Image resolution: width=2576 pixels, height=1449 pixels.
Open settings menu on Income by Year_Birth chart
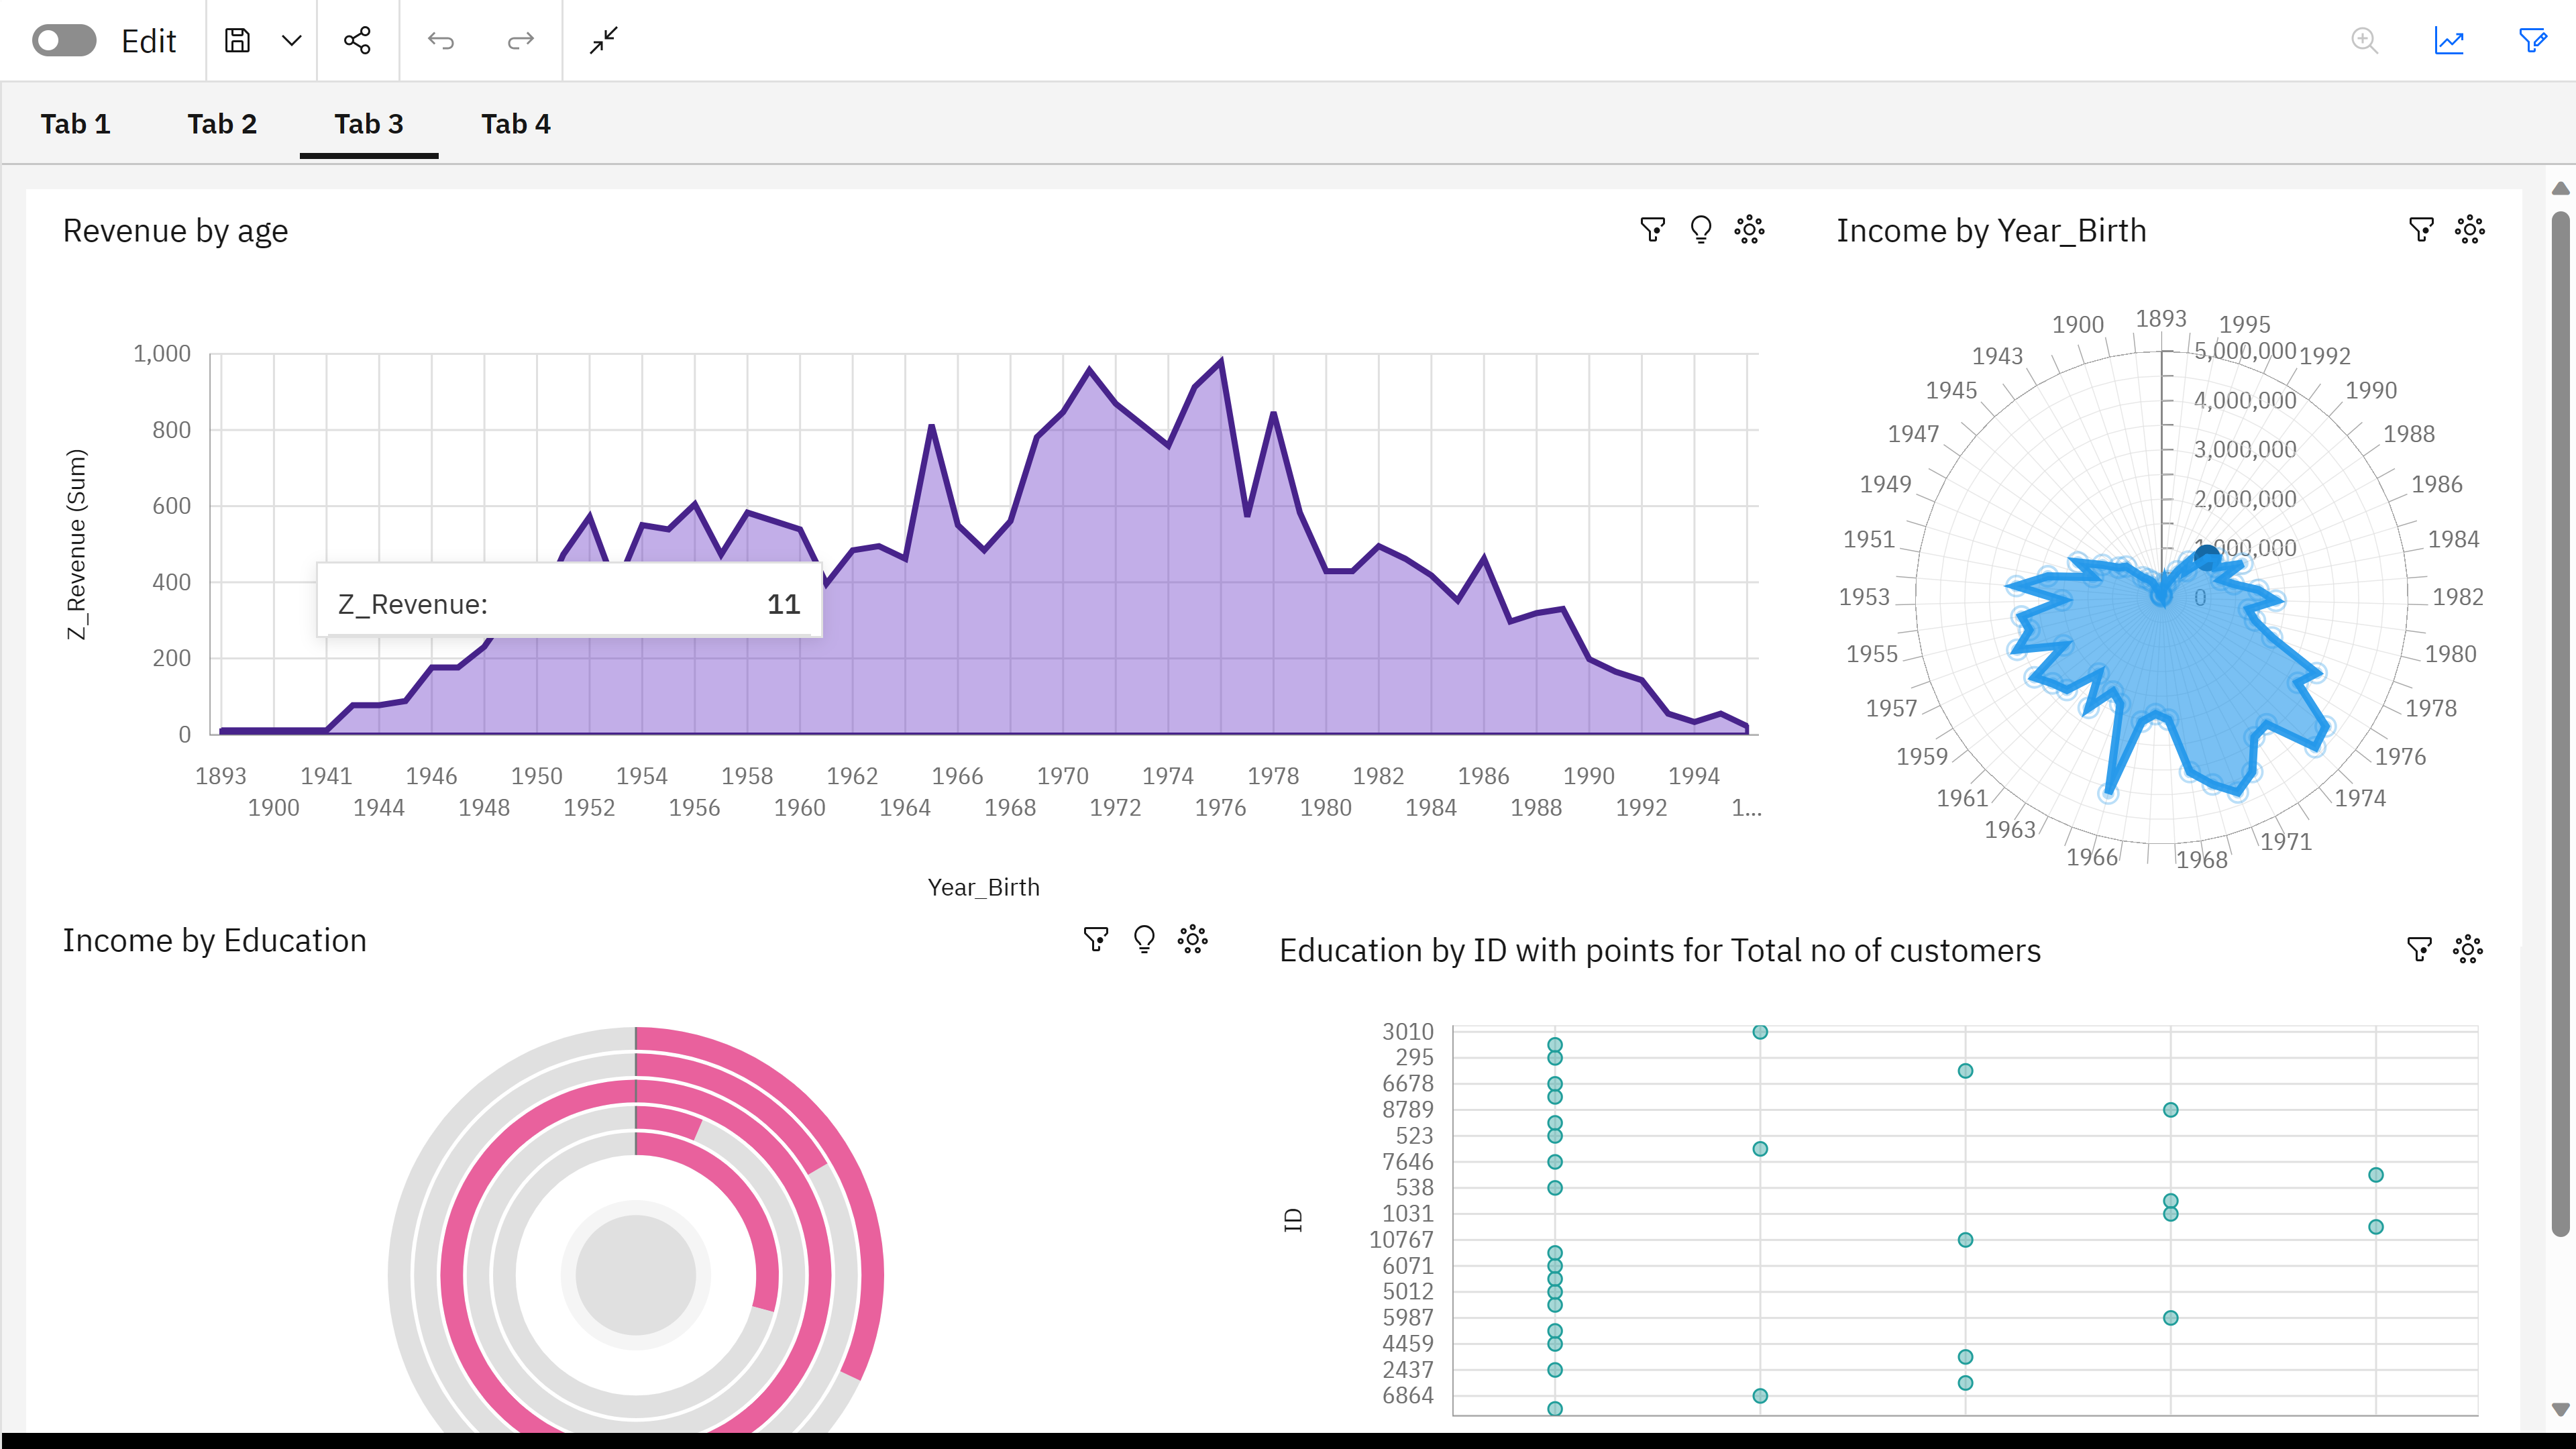pyautogui.click(x=2469, y=229)
